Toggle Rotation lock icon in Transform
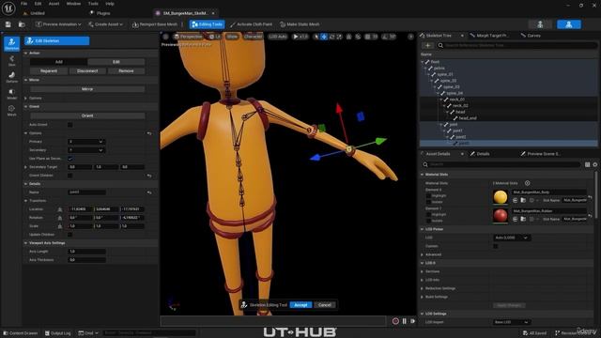601x338 pixels. coord(60,218)
